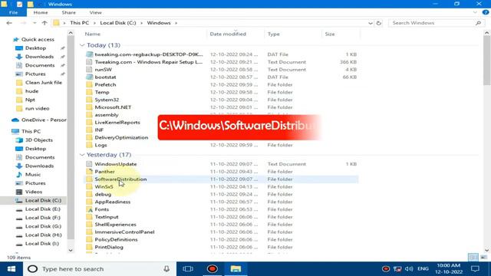Viewport: 491px width, 276px height.
Task: Open the Windows Start menu
Action: click(x=12, y=269)
